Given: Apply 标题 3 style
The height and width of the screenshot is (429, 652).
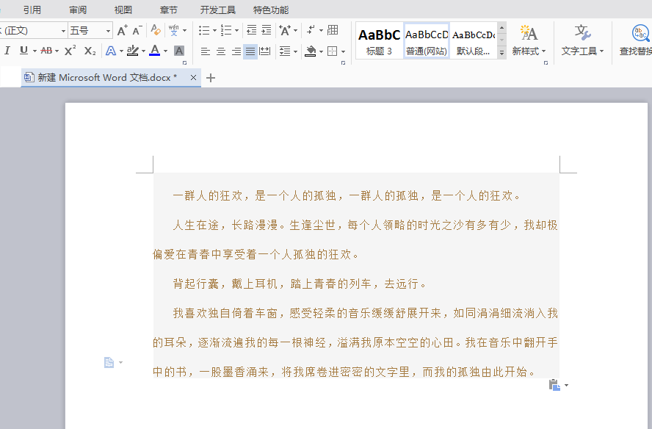Looking at the screenshot, I should [x=379, y=41].
